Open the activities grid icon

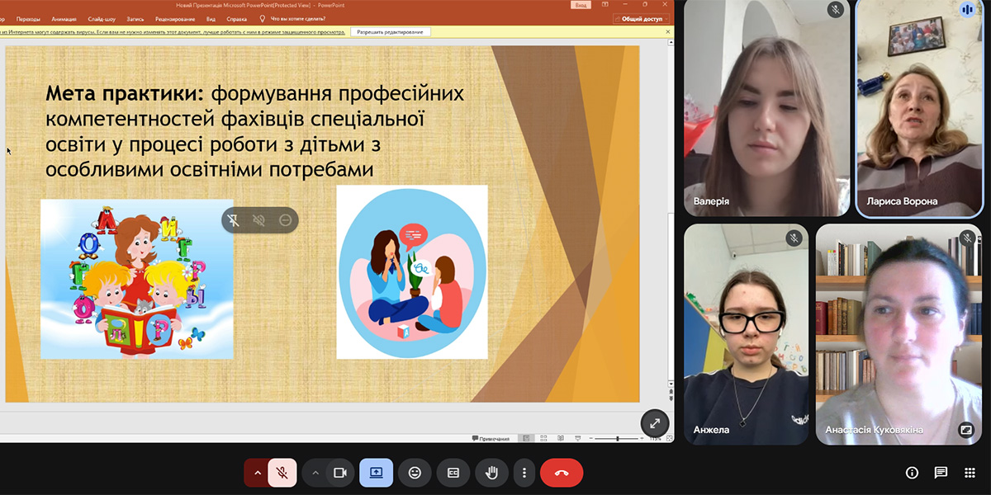coord(970,473)
